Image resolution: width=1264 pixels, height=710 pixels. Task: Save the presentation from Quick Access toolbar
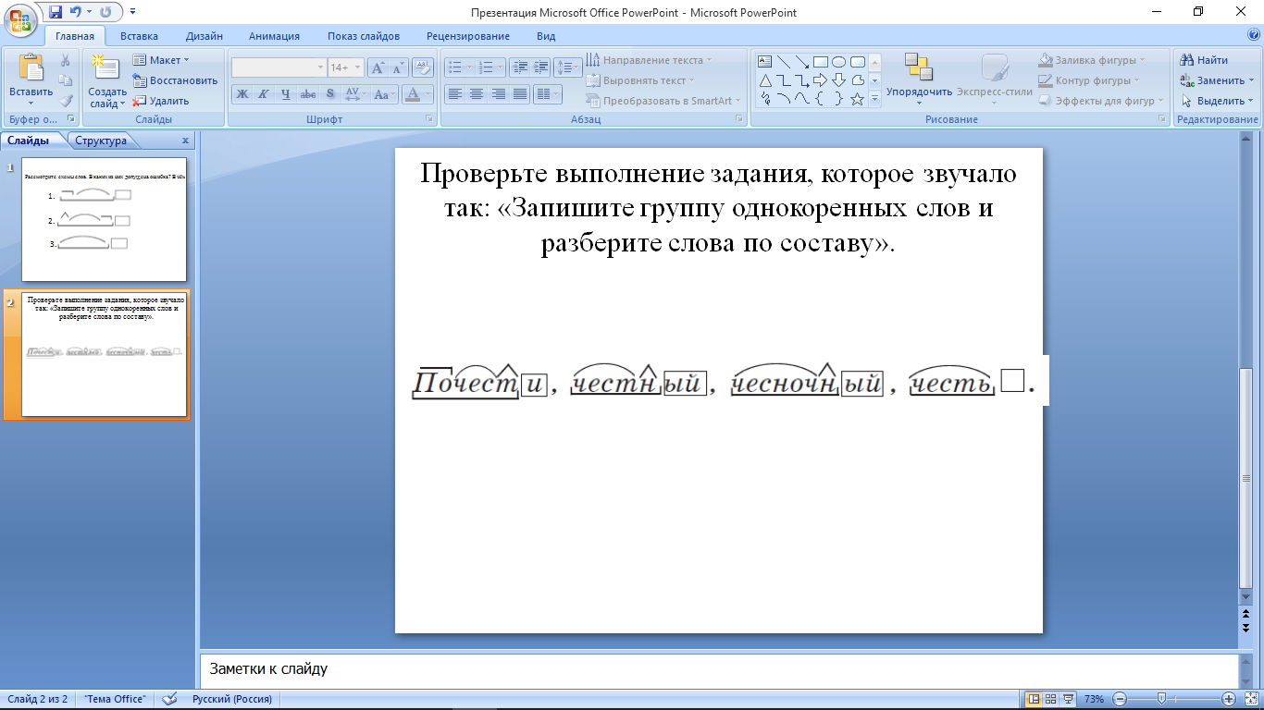[56, 12]
